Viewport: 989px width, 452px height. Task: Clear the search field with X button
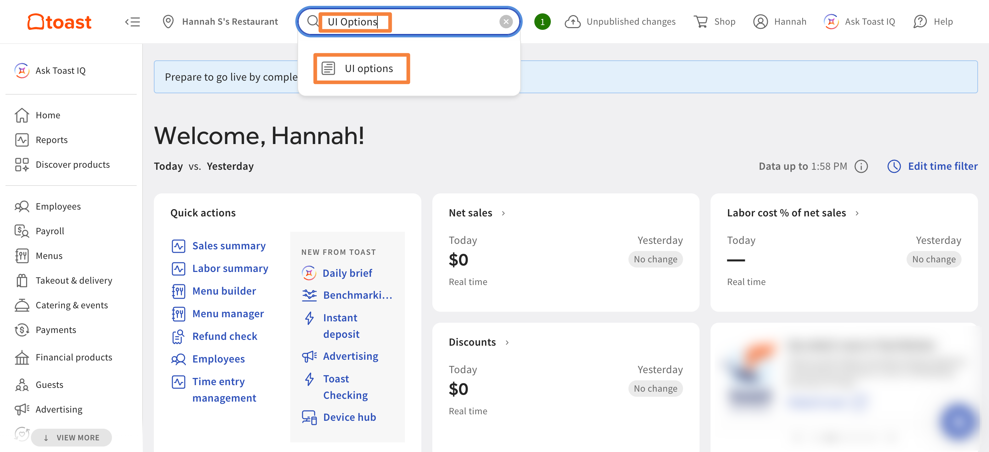[505, 22]
